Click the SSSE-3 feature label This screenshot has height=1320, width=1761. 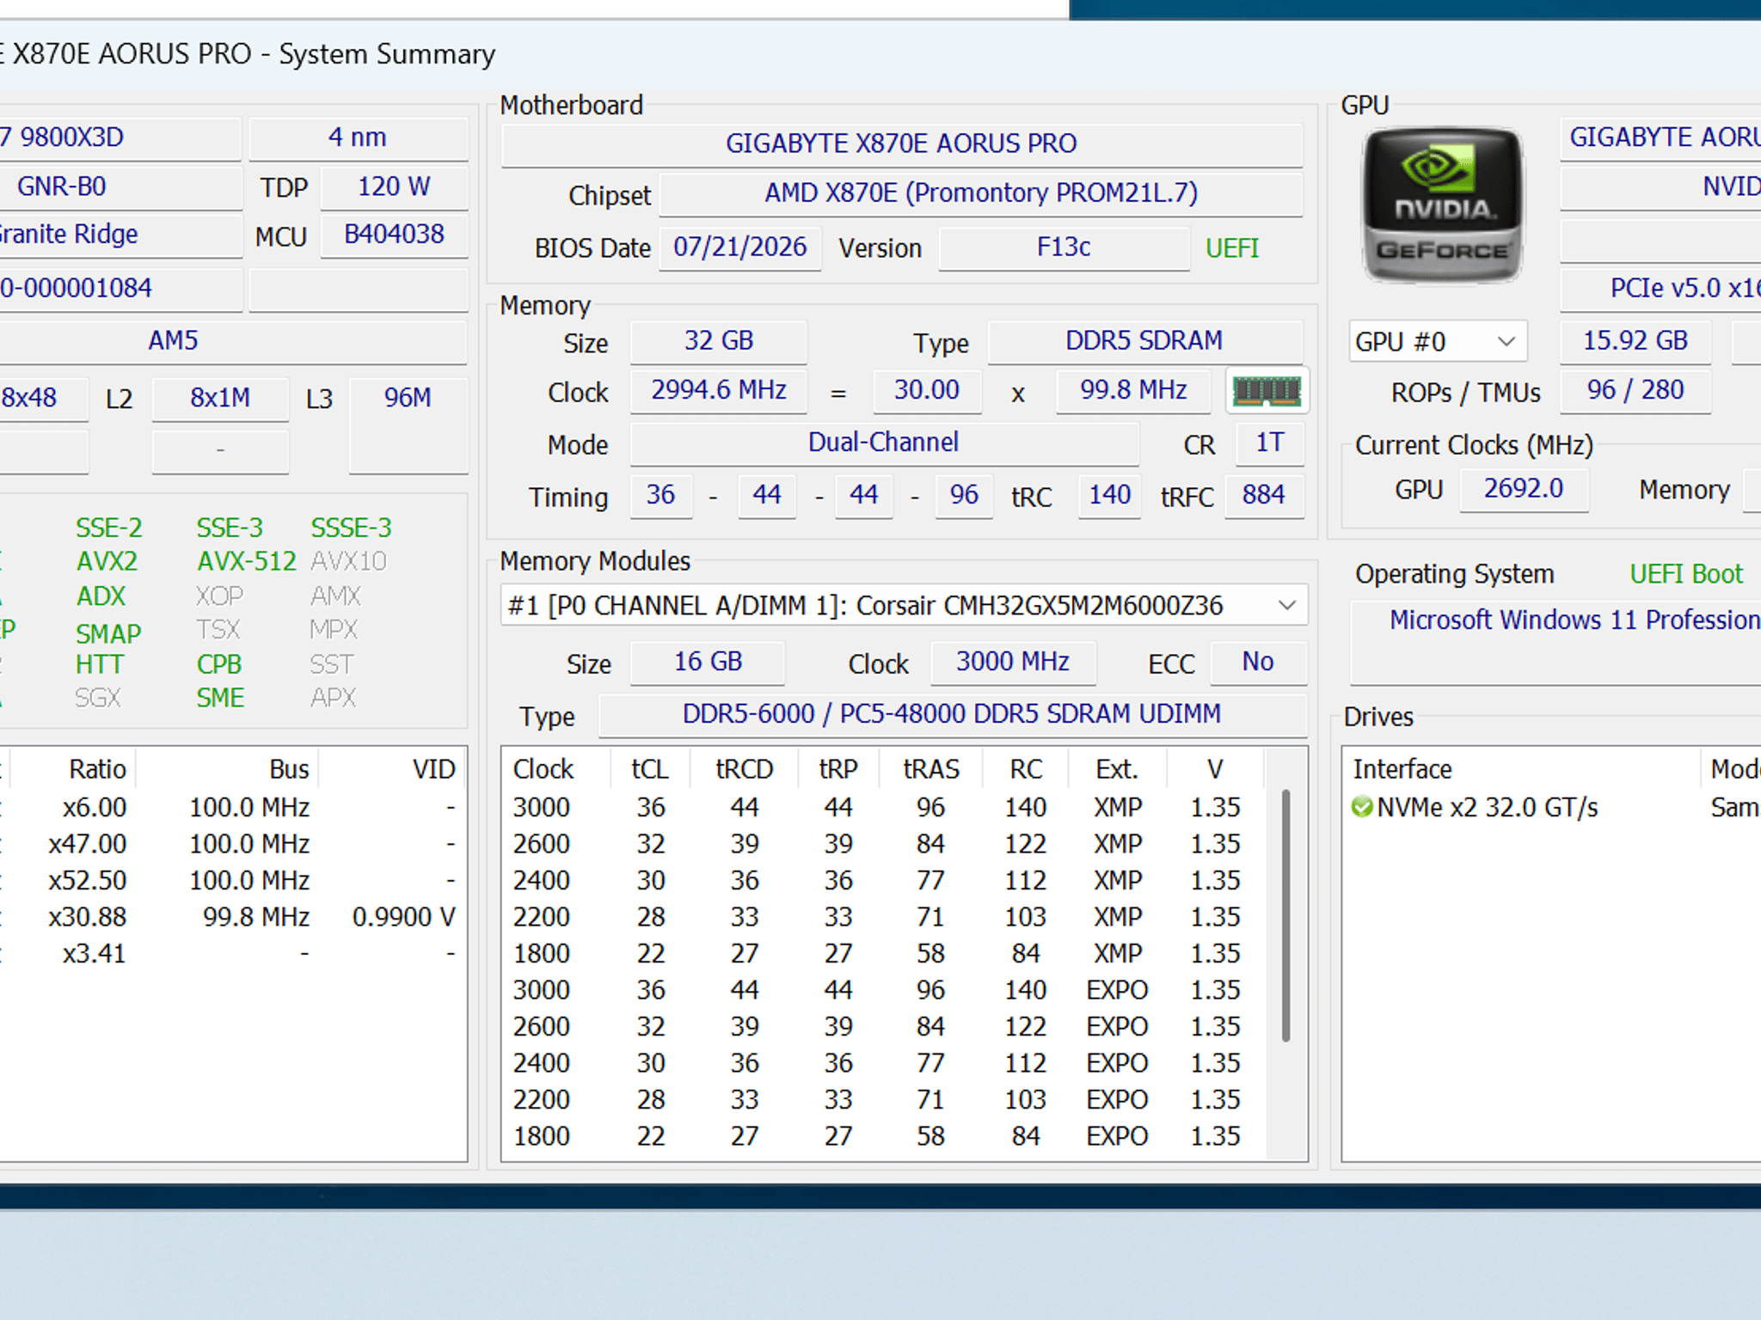tap(351, 528)
